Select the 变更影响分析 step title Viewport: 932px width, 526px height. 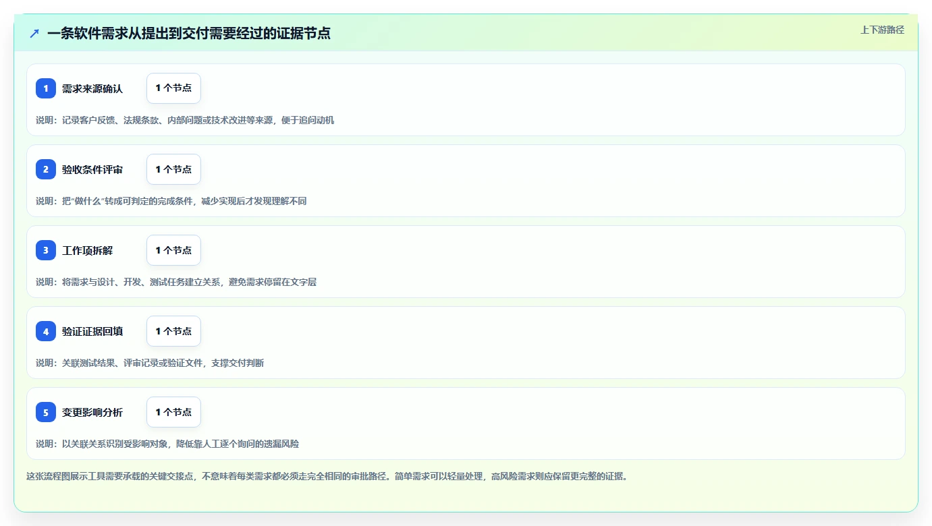(x=92, y=412)
